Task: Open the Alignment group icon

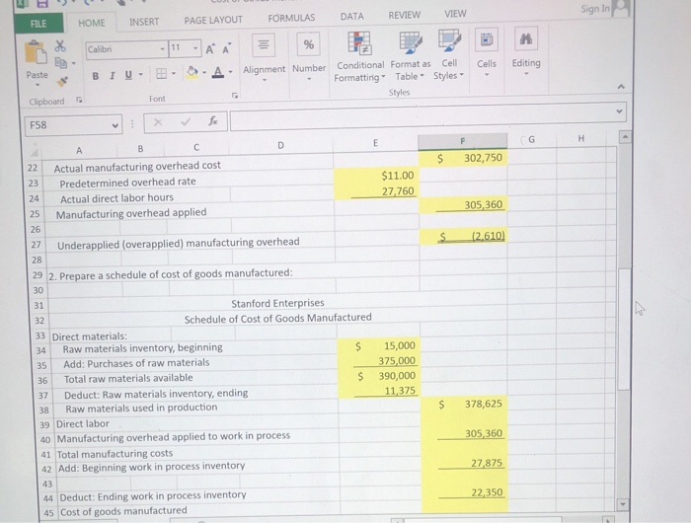Action: click(x=264, y=44)
